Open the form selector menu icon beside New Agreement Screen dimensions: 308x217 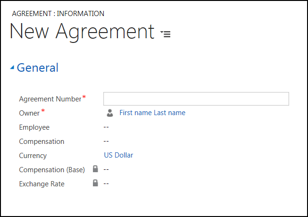(166, 34)
